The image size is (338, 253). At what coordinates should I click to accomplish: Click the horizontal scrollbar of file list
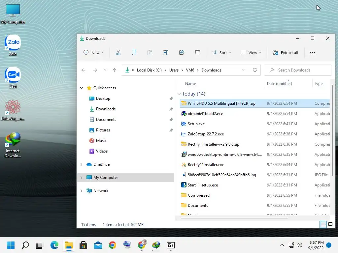click(x=234, y=218)
